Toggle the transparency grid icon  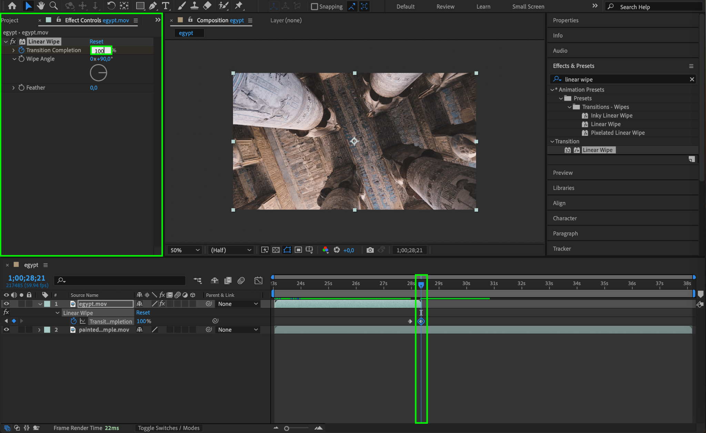click(x=276, y=250)
